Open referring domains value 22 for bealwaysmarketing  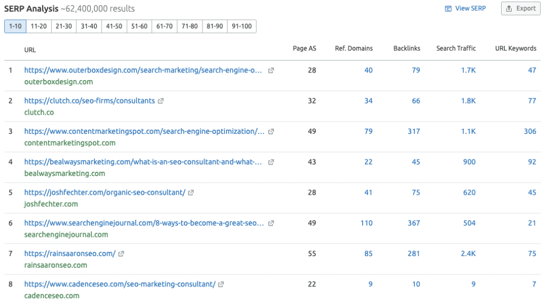tap(369, 162)
